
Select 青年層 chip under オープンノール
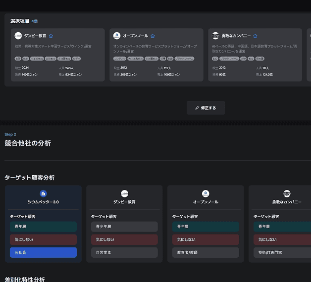pyautogui.click(x=206, y=227)
